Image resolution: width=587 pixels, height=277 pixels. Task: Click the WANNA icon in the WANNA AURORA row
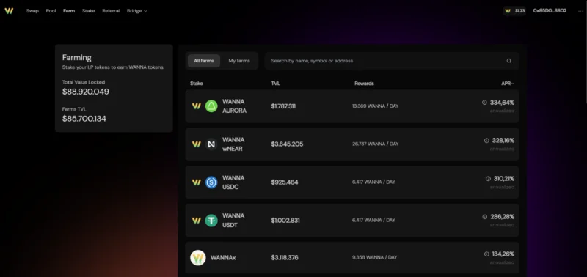point(196,106)
